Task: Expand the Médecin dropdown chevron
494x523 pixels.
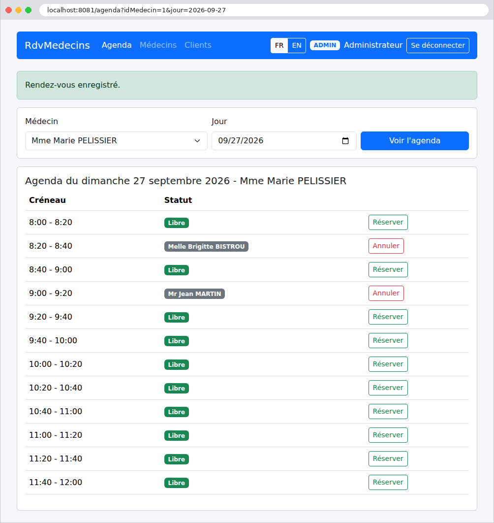Action: pyautogui.click(x=197, y=141)
